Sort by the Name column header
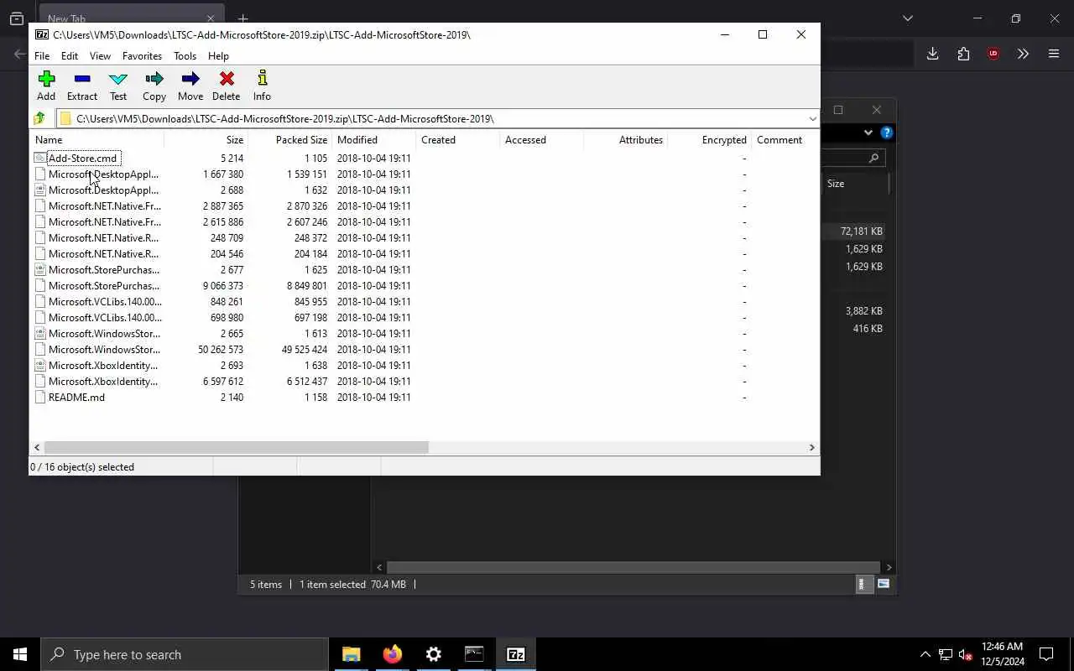Image resolution: width=1074 pixels, height=671 pixels. point(96,140)
